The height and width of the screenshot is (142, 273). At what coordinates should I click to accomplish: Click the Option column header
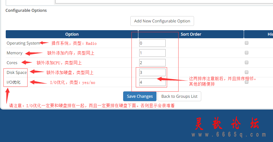tap(72, 34)
